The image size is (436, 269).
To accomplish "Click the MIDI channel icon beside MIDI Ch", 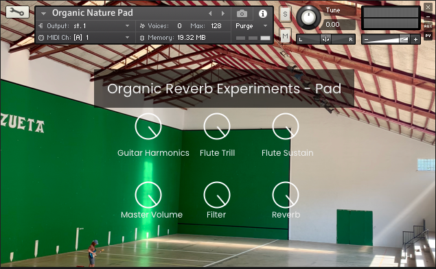I will (x=41, y=38).
